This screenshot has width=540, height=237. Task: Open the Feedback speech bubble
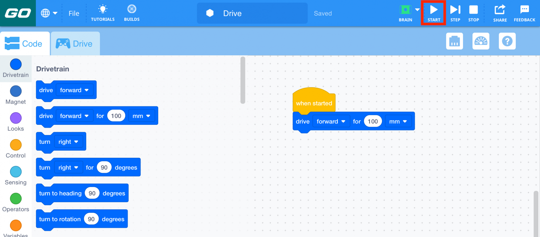coord(524,13)
